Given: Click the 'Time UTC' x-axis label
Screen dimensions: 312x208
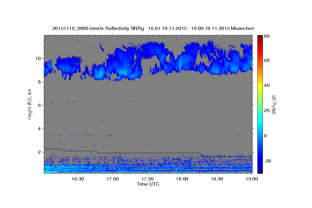Looking at the screenshot, I should pyautogui.click(x=148, y=184).
